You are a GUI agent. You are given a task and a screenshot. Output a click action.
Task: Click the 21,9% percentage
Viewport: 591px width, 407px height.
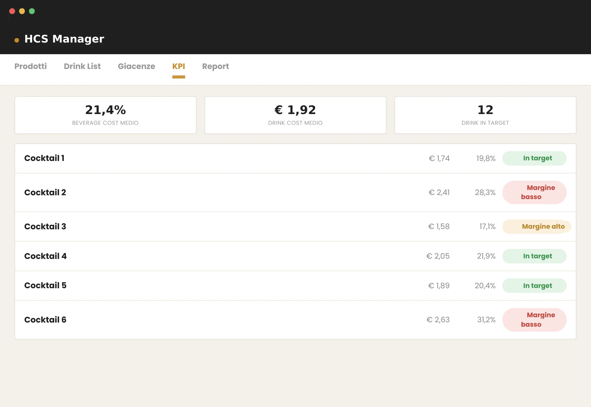click(x=486, y=256)
